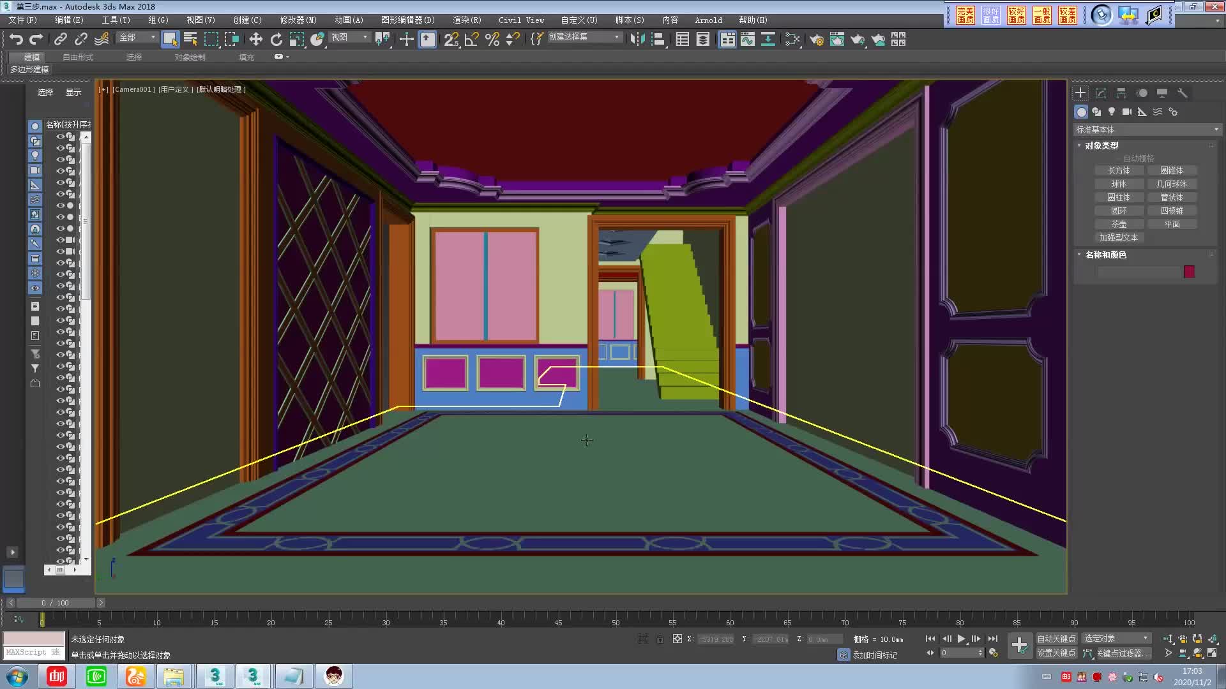The height and width of the screenshot is (689, 1226).
Task: Open the 渲染(R) menu
Action: pos(467,20)
